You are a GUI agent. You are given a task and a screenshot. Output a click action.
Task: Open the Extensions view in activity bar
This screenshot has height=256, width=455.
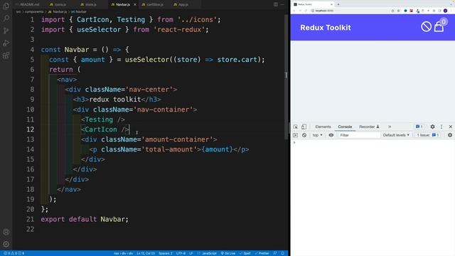(x=6, y=55)
